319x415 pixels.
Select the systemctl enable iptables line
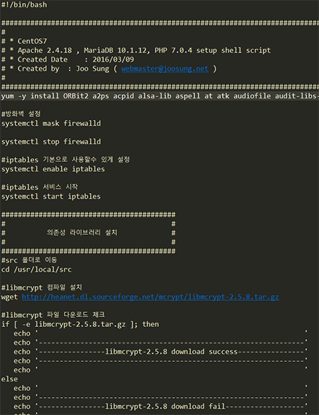tap(53, 169)
